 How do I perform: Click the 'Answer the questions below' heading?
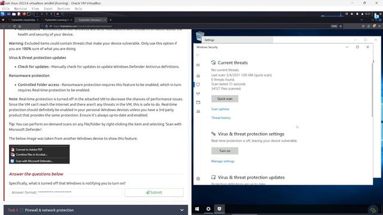pyautogui.click(x=36, y=174)
